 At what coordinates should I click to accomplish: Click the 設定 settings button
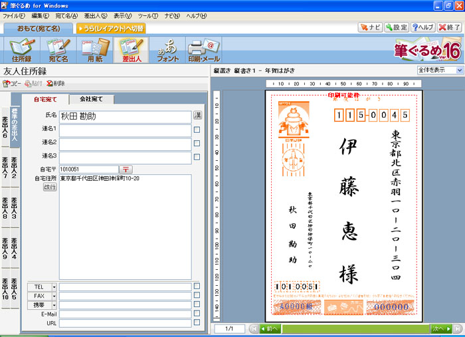[397, 27]
